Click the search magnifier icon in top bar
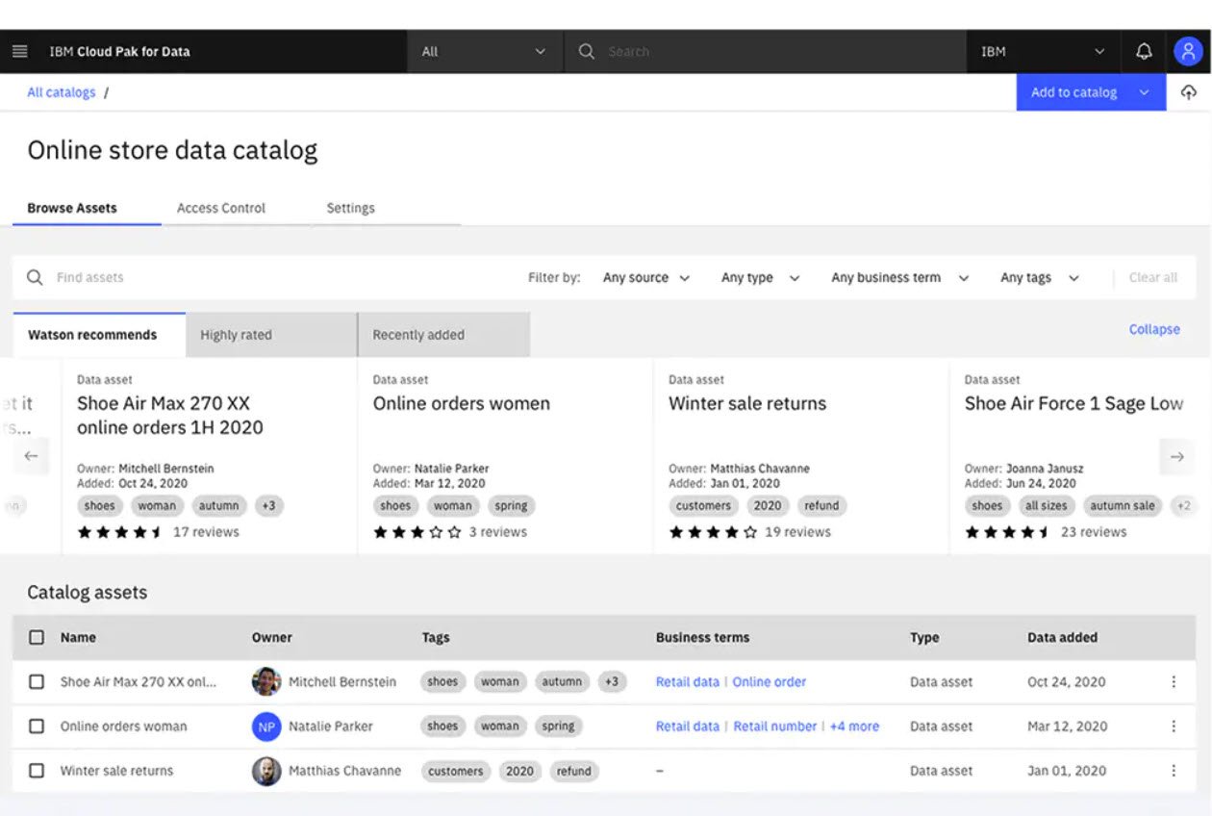This screenshot has height=816, width=1212. pyautogui.click(x=586, y=52)
